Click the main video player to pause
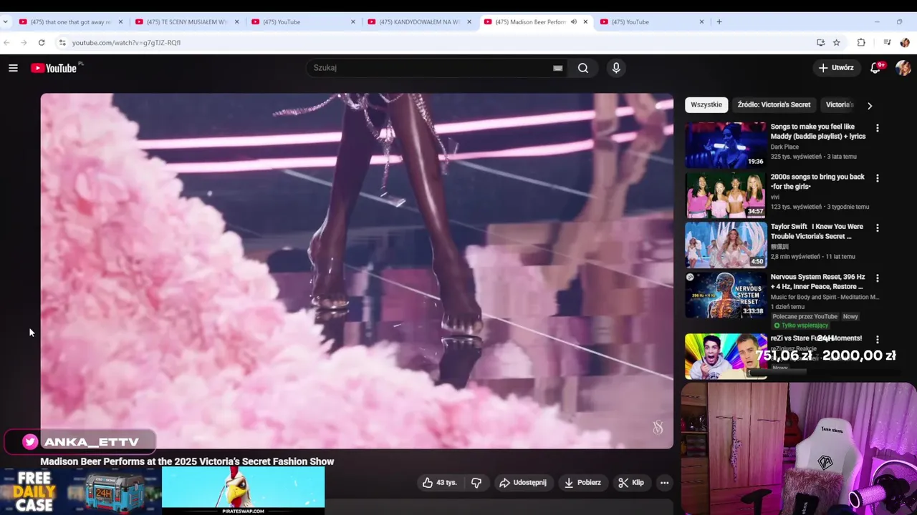Screen dimensions: 917x515 (x=357, y=270)
